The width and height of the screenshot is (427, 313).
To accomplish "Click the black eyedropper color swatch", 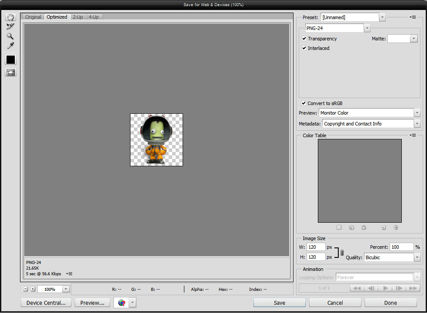I will pyautogui.click(x=10, y=59).
